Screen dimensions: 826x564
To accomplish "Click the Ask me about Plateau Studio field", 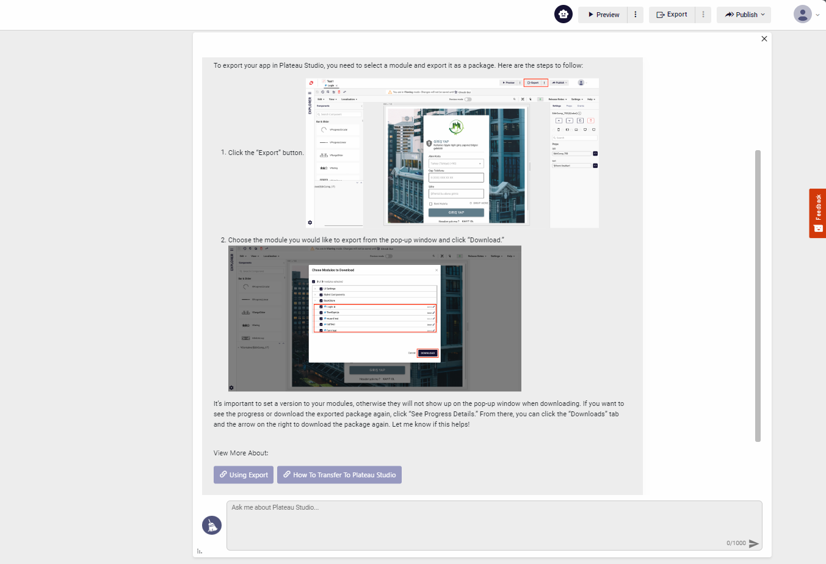I will (494, 525).
